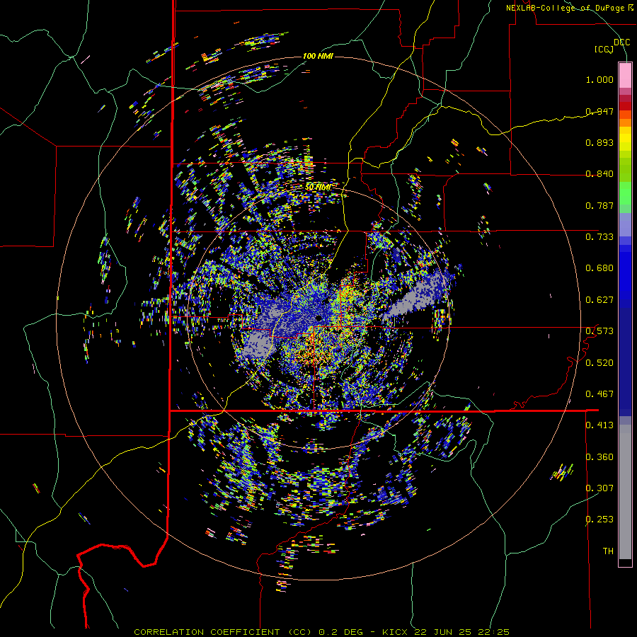Image resolution: width=637 pixels, height=637 pixels.
Task: Select the 0.573 scale value
Action: [x=599, y=331]
